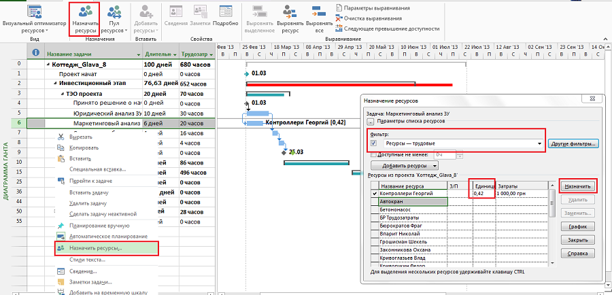Open Параметры выравнивания
This screenshot has height=295, width=612.
pos(373,7)
